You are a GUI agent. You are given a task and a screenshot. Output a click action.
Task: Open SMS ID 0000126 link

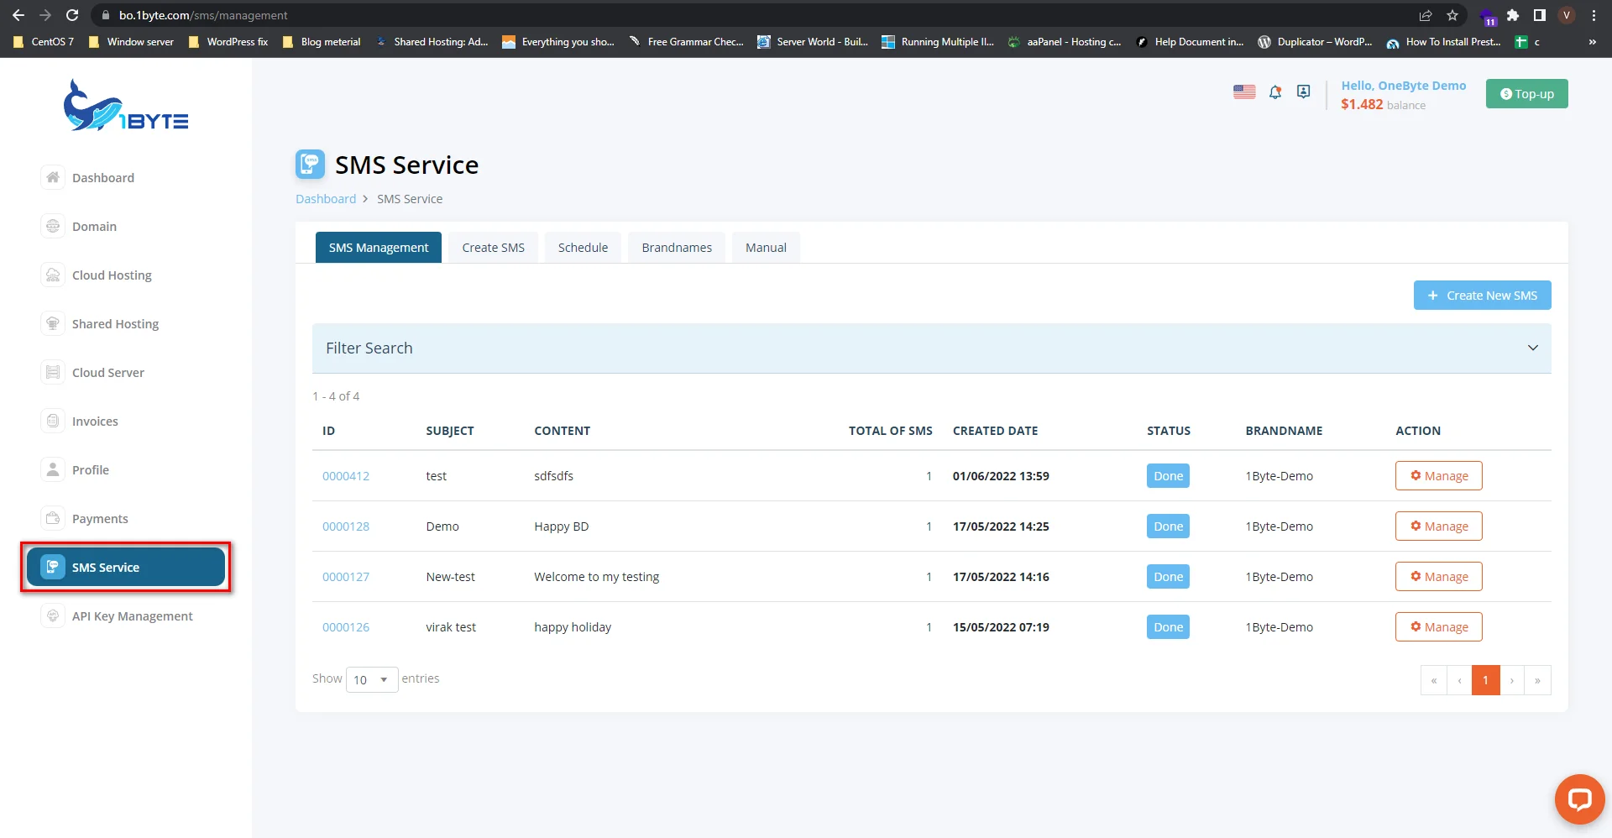click(346, 626)
